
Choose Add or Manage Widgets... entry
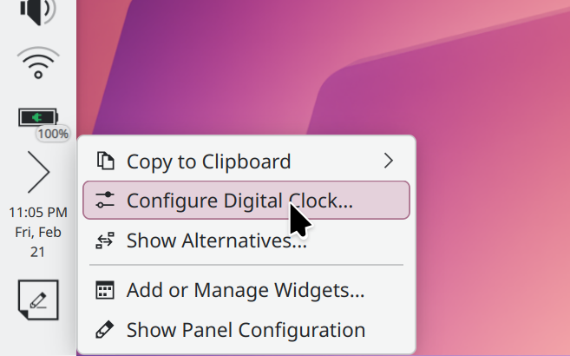tap(245, 290)
